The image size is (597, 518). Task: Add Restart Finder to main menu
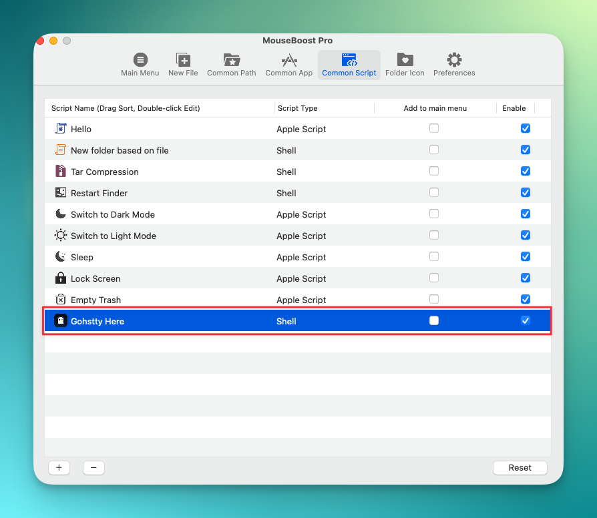tap(434, 192)
